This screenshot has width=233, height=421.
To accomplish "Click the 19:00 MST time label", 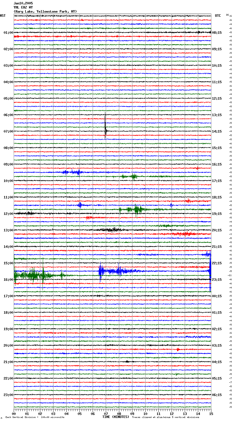I will click(8, 329).
